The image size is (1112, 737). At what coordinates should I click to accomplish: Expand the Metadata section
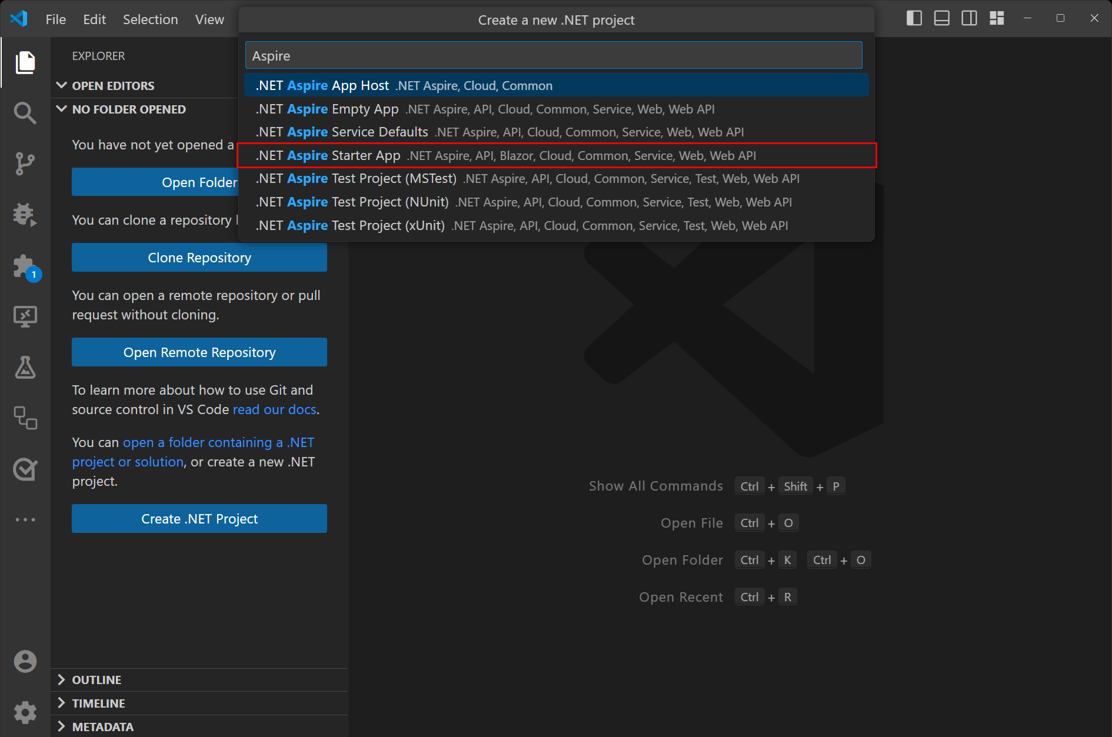pyautogui.click(x=199, y=727)
